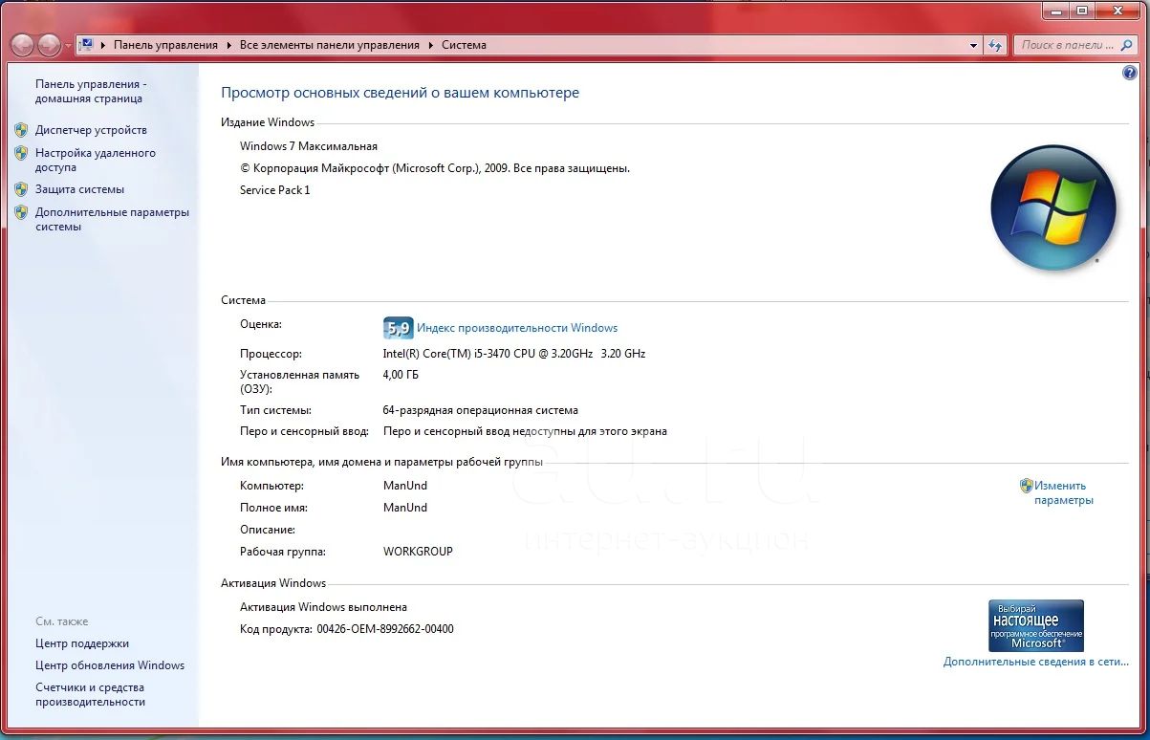This screenshot has width=1150, height=740.
Task: Open Дополнительные параметры системы link
Action: coord(112,220)
